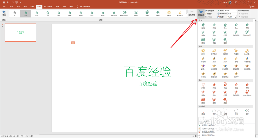Click the 共享 share button
Viewport: 258px width, 138px height.
[252, 7]
